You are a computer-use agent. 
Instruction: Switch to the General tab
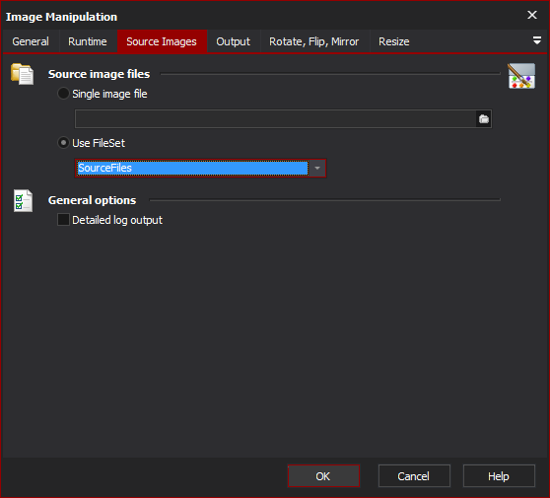(x=31, y=41)
